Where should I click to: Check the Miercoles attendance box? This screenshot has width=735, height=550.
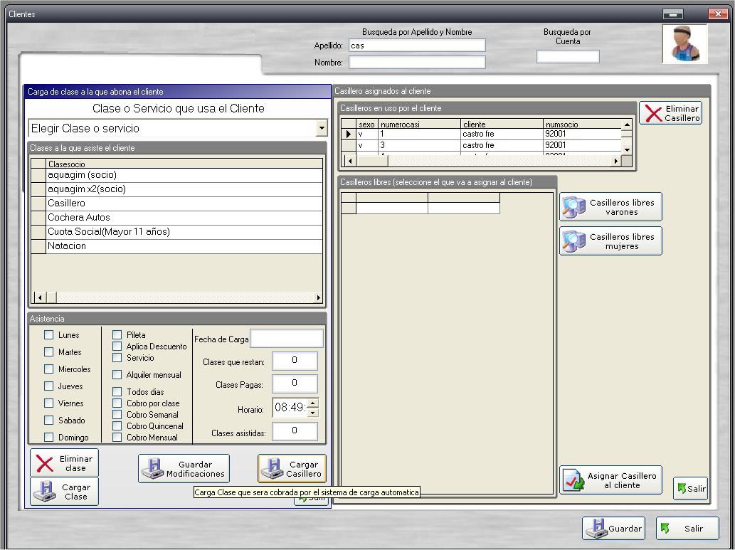(x=49, y=369)
